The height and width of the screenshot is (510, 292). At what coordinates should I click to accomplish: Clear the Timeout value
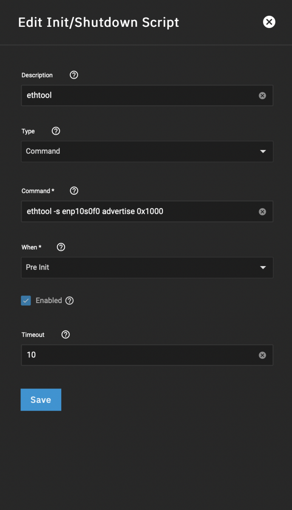(262, 355)
